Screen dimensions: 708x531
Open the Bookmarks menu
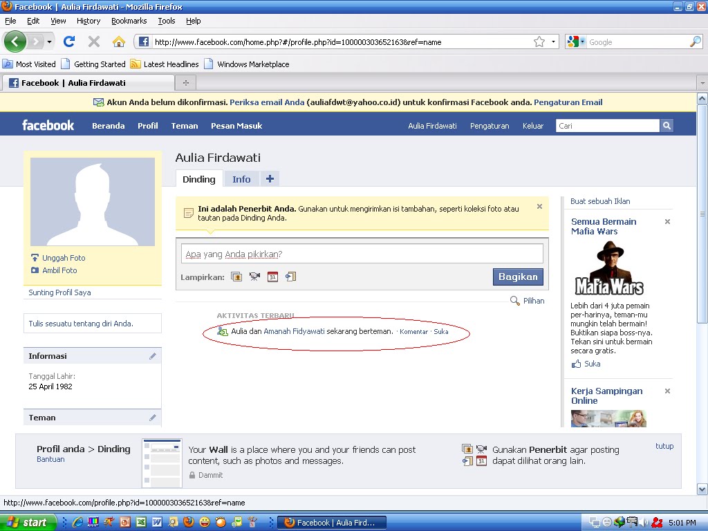129,21
